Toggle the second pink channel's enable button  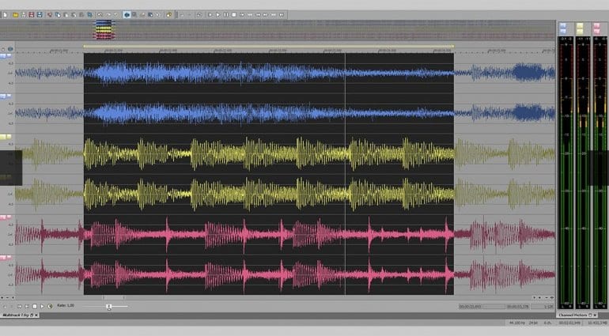(x=2, y=258)
